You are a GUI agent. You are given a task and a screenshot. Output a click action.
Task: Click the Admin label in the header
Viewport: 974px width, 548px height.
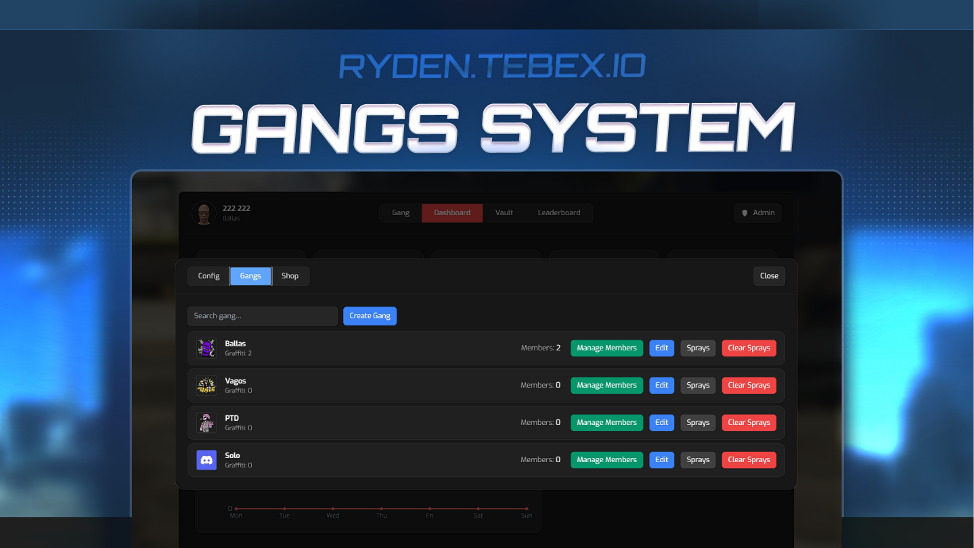point(764,213)
